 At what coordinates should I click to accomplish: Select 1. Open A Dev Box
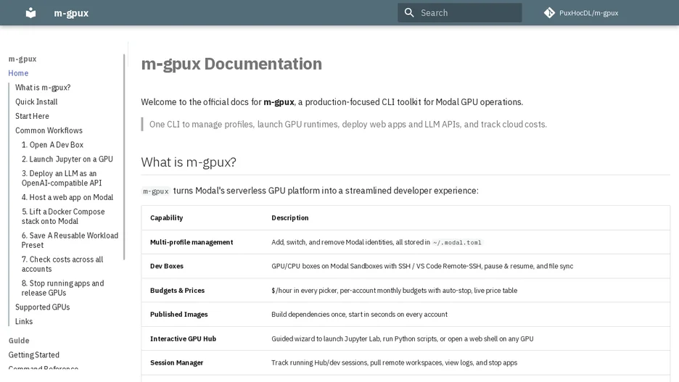point(52,144)
